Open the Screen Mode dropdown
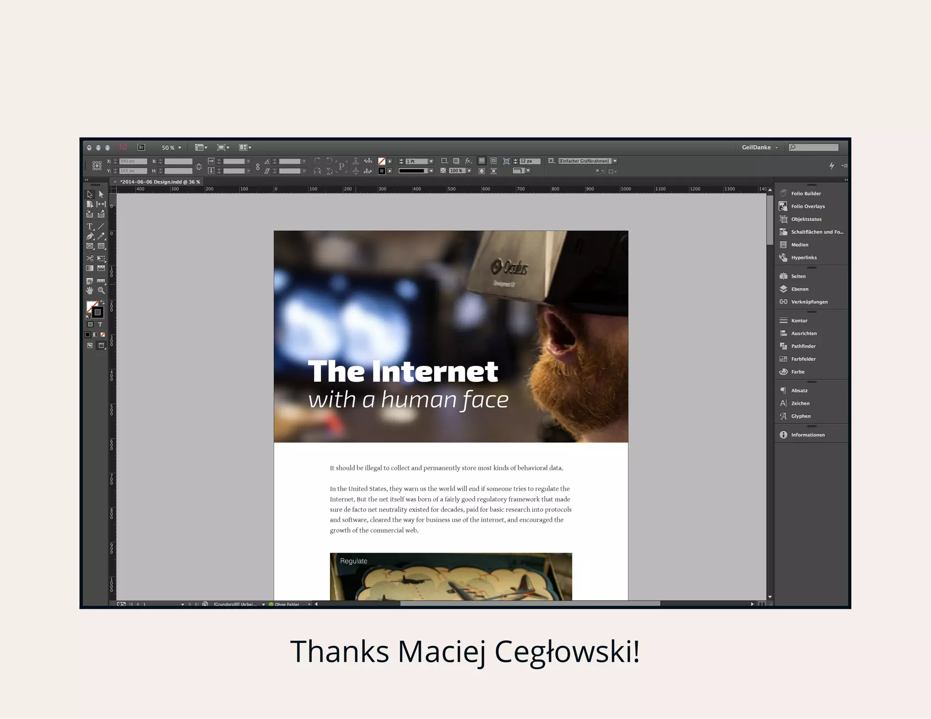Image resolution: width=931 pixels, height=719 pixels. click(x=223, y=147)
